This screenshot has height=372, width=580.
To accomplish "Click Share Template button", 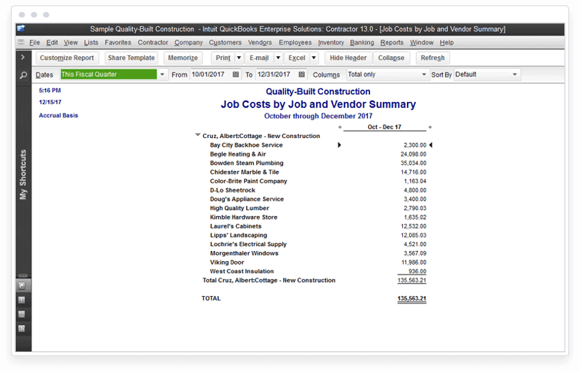I will pos(131,57).
